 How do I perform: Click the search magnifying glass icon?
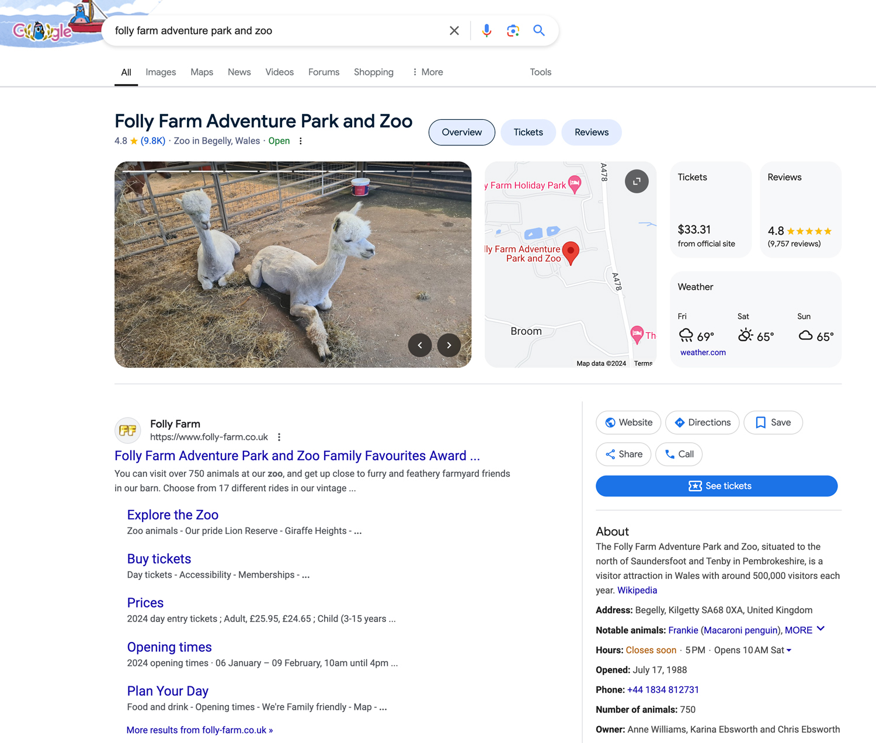click(x=538, y=30)
